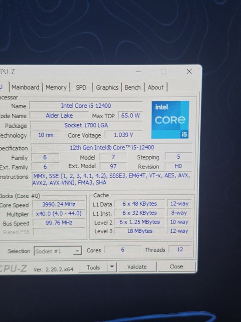Screen dimensions: 241x322
Task: Click the Close button at the bottom
Action: [x=176, y=266]
